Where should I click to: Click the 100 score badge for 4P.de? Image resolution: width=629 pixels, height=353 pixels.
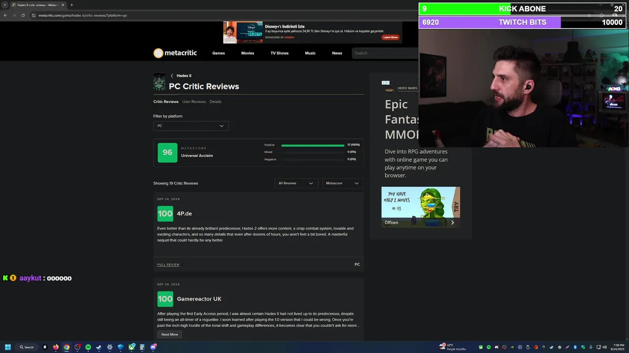(165, 214)
